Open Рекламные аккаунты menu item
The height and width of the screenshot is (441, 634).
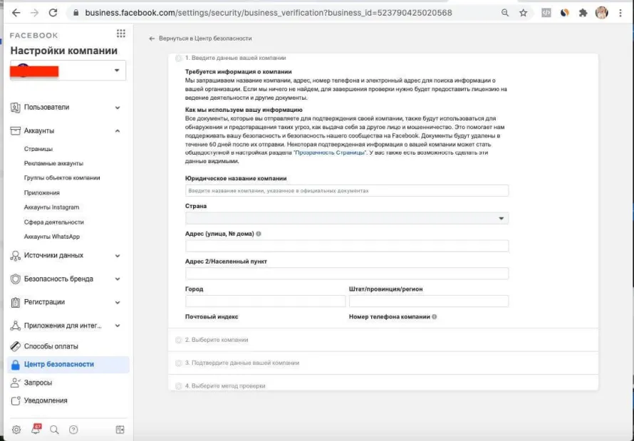point(53,163)
